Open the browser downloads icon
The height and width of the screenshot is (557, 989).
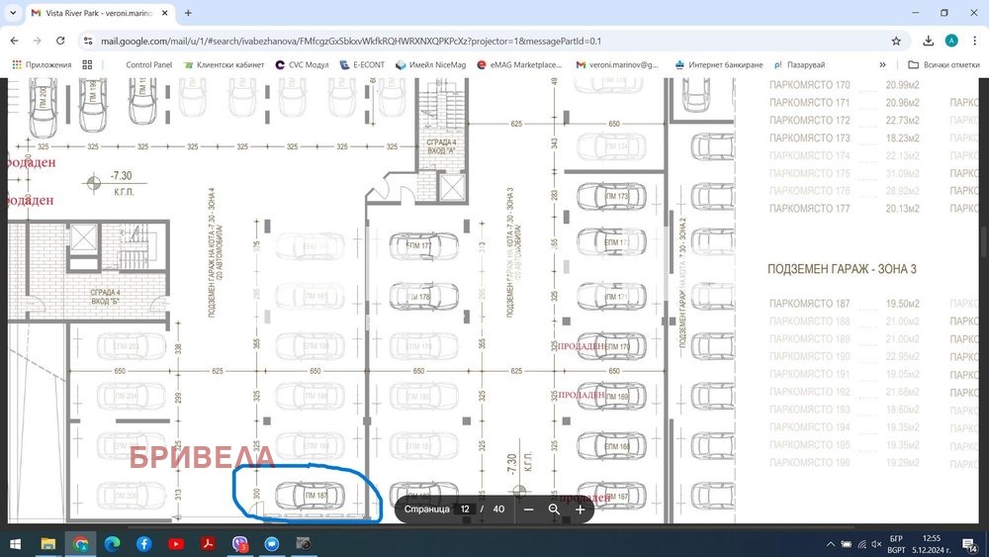pyautogui.click(x=928, y=41)
